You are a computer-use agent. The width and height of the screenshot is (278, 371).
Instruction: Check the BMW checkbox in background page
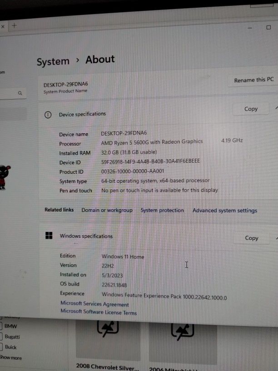pos(1,326)
